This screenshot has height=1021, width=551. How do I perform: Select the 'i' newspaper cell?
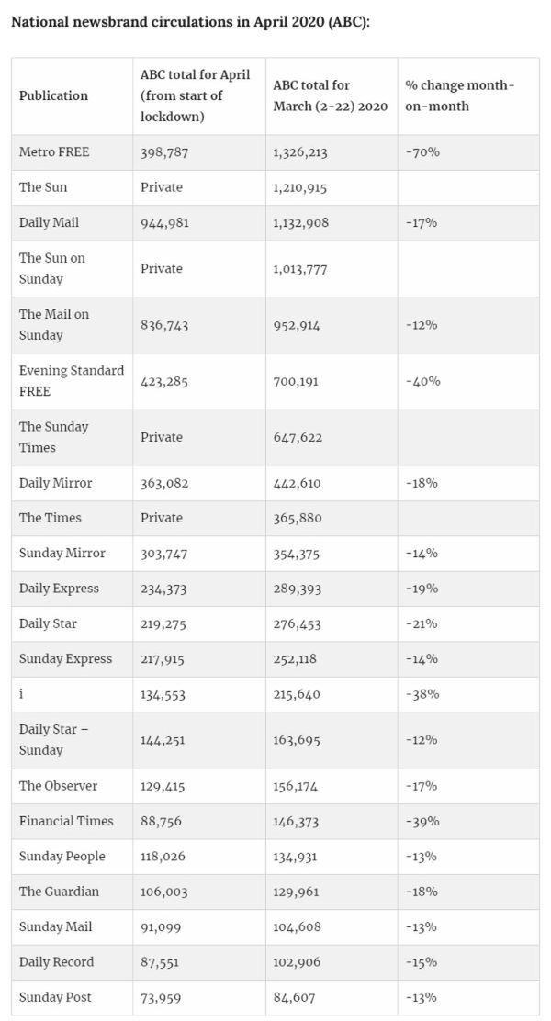[x=22, y=694]
